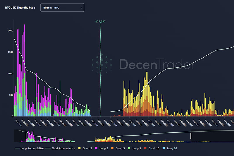Click the right range navigator handle
Image resolution: width=234 pixels, height=156 pixels.
(x=191, y=136)
